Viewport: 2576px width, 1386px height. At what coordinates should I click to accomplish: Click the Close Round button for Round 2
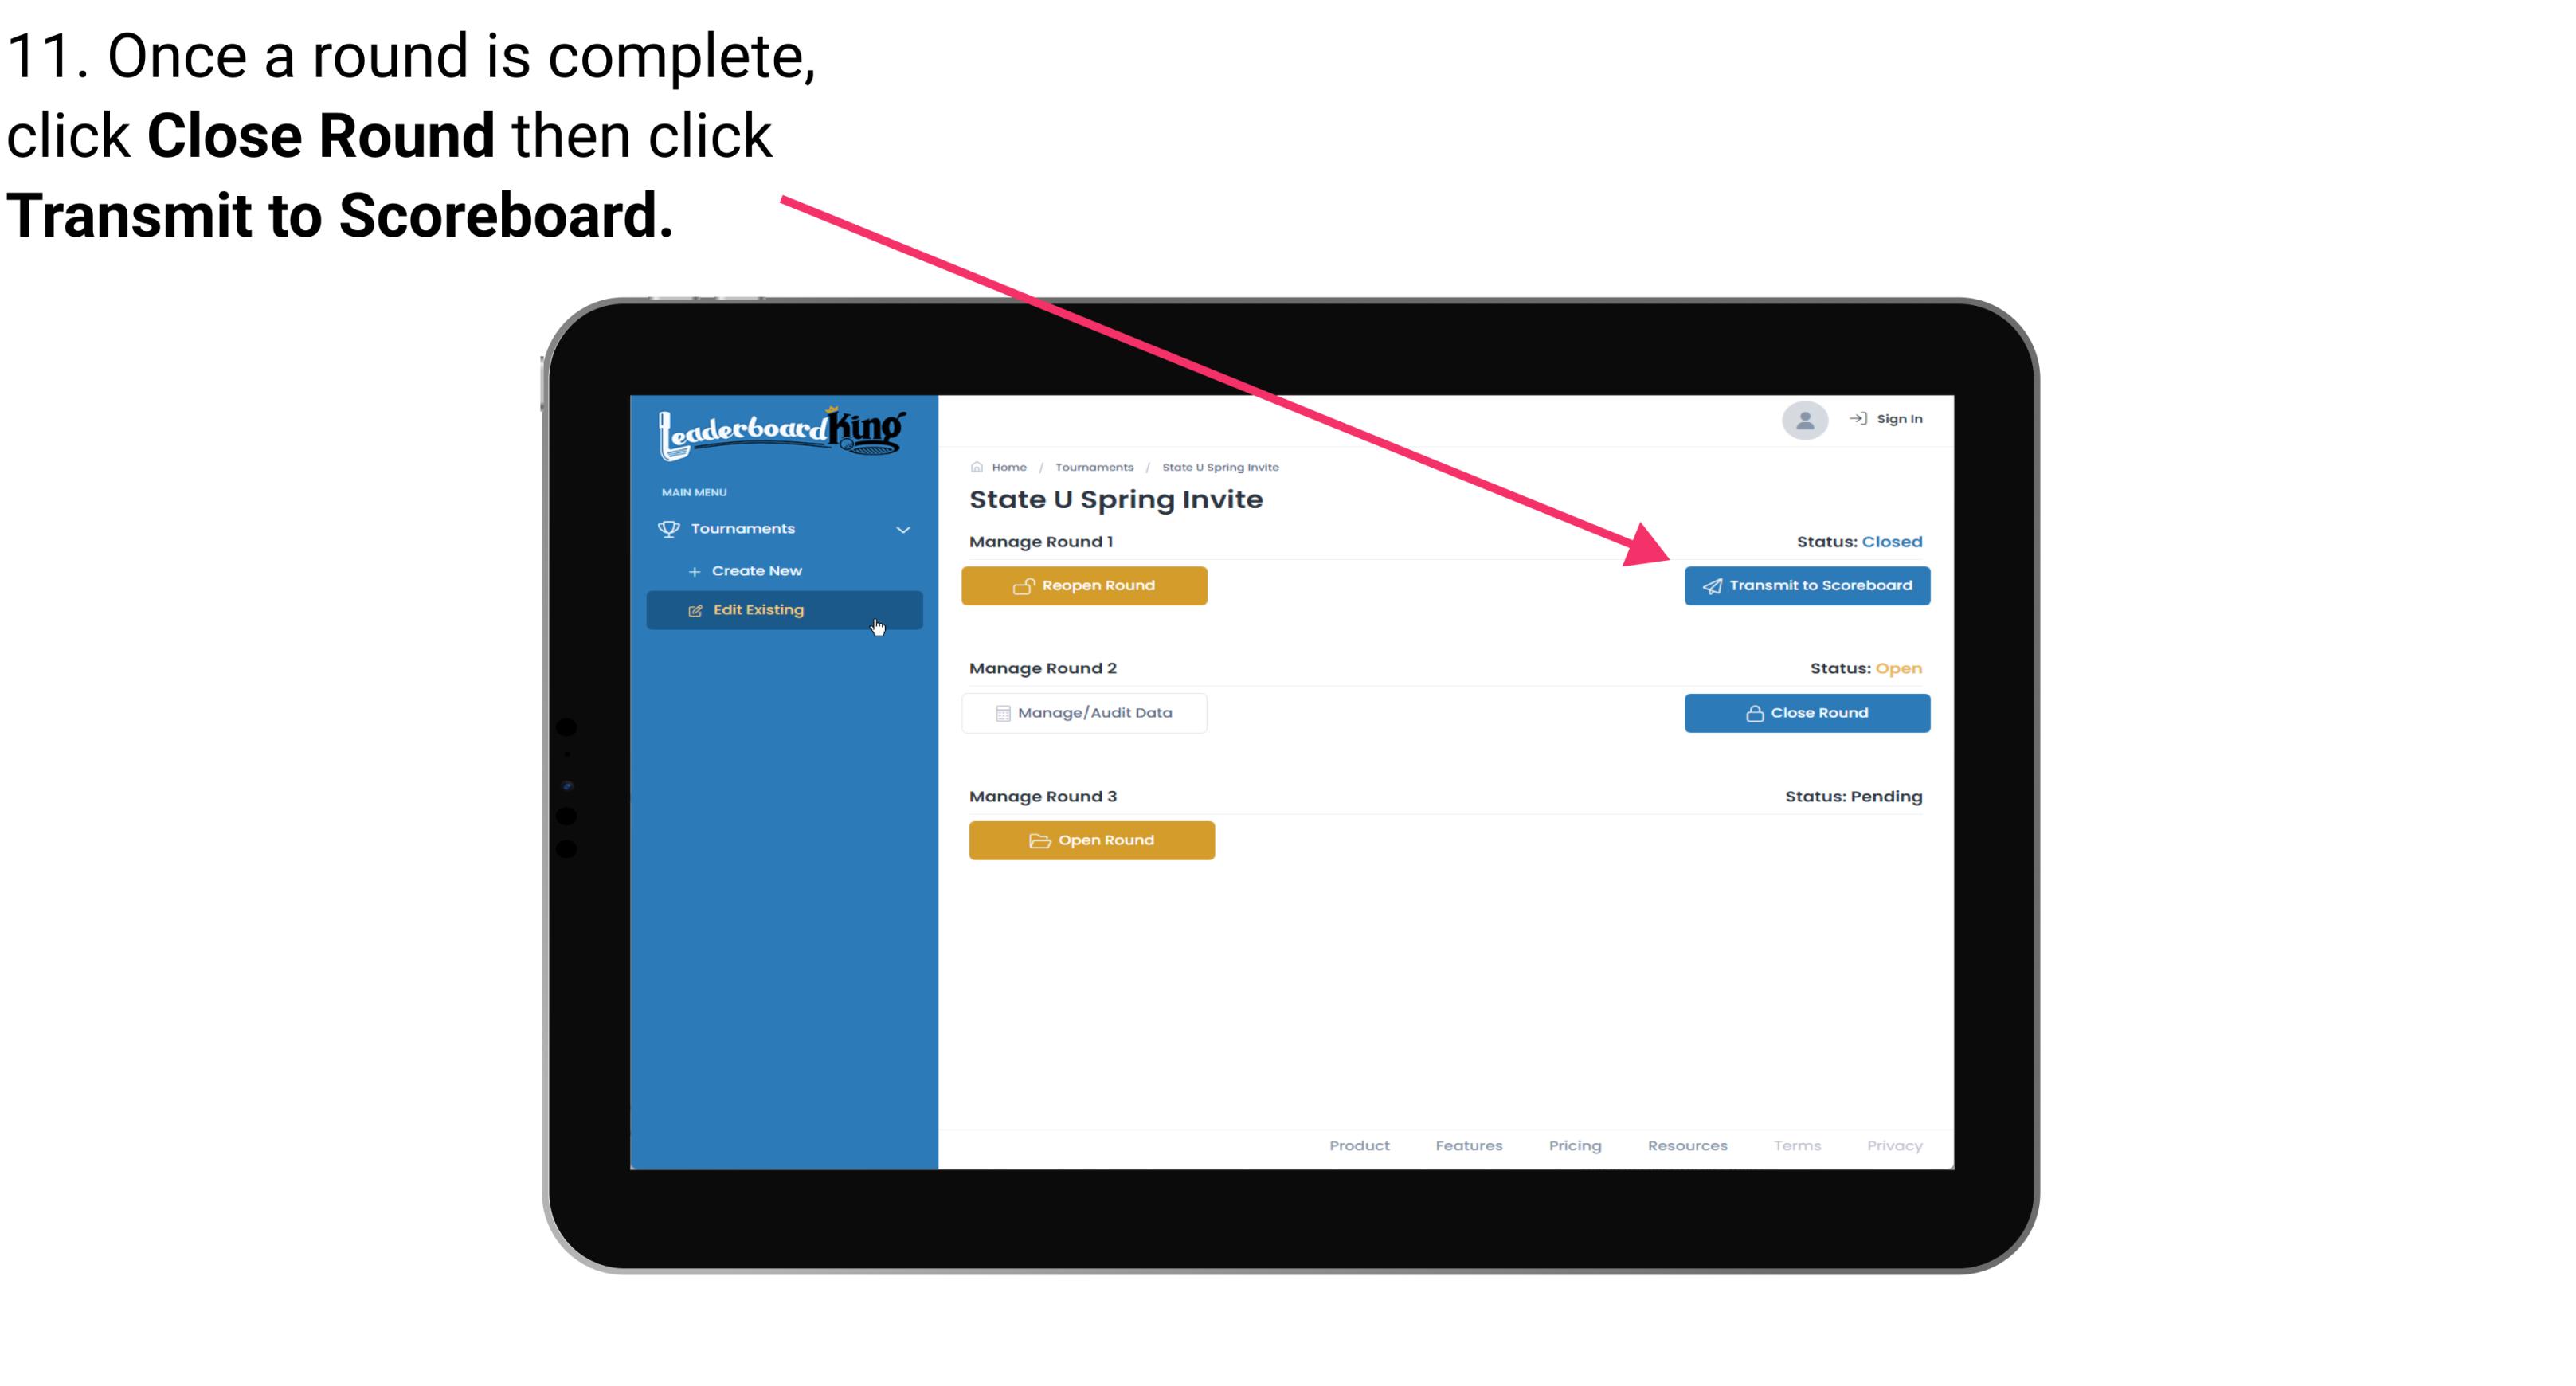click(1805, 712)
